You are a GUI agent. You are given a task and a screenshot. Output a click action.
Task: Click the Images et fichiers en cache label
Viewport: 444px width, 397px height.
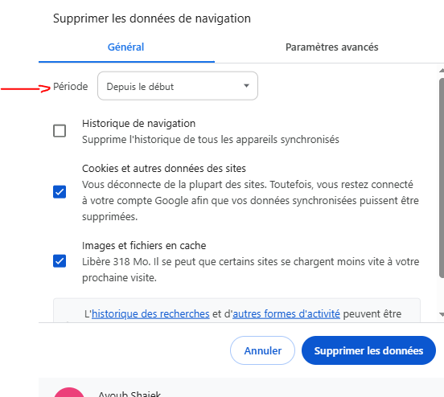pos(144,245)
